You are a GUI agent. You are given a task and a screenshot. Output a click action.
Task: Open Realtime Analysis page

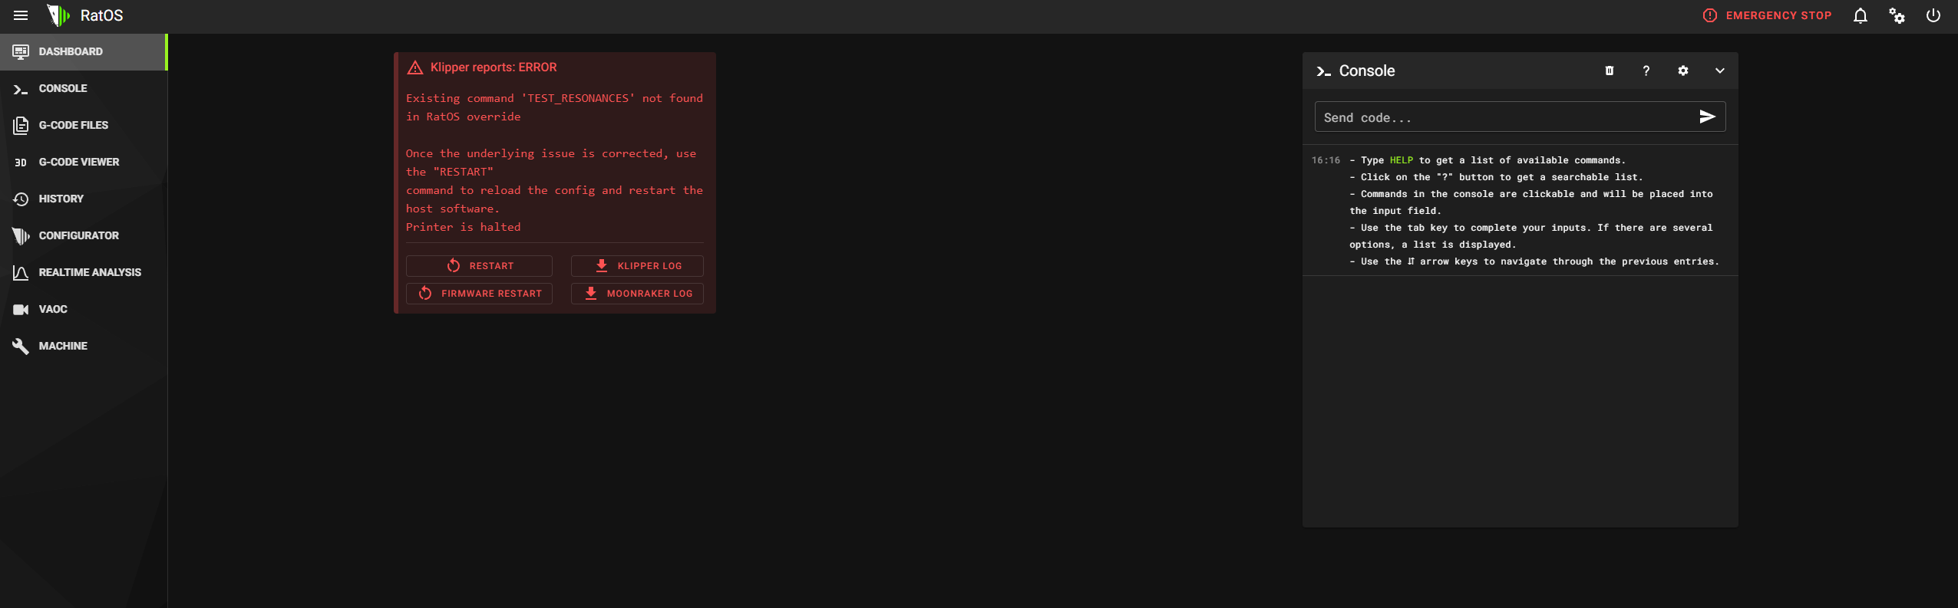pyautogui.click(x=84, y=273)
